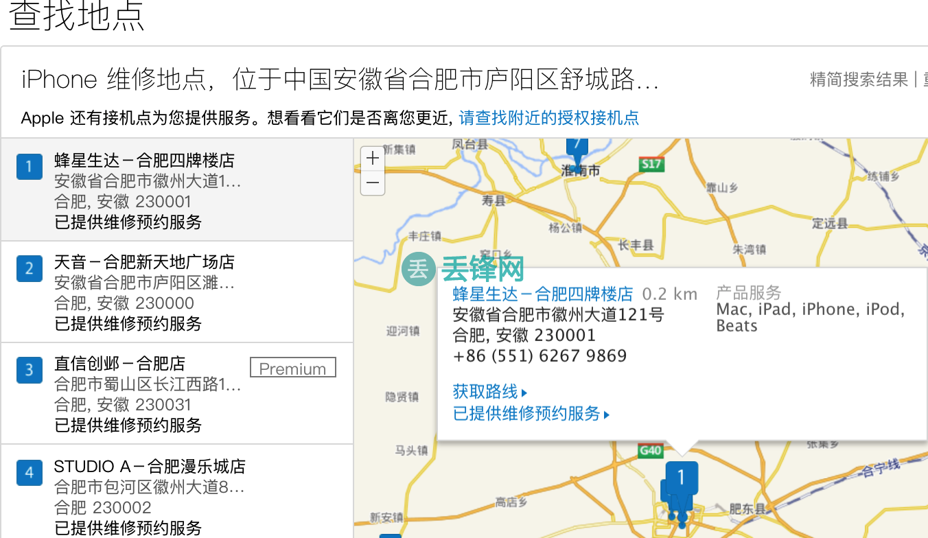Click 肥东县 label on the map

pyautogui.click(x=747, y=509)
